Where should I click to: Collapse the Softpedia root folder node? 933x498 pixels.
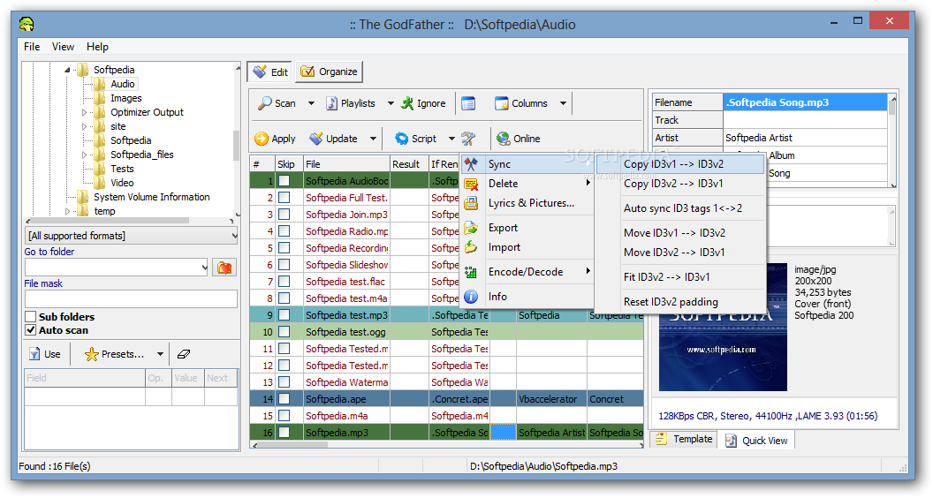(67, 71)
